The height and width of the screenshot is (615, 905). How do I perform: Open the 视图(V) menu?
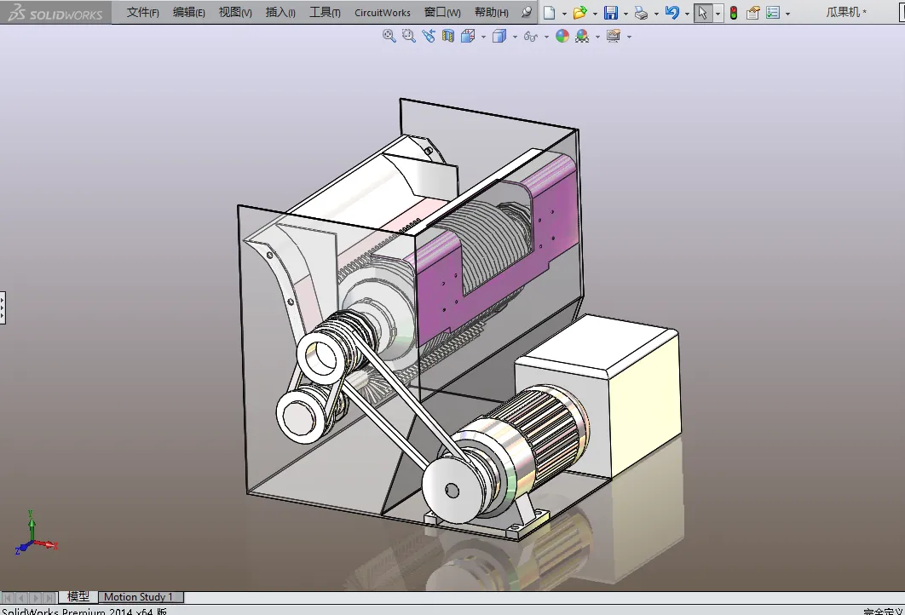pos(235,12)
